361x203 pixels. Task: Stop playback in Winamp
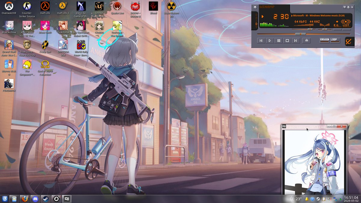coord(287,40)
